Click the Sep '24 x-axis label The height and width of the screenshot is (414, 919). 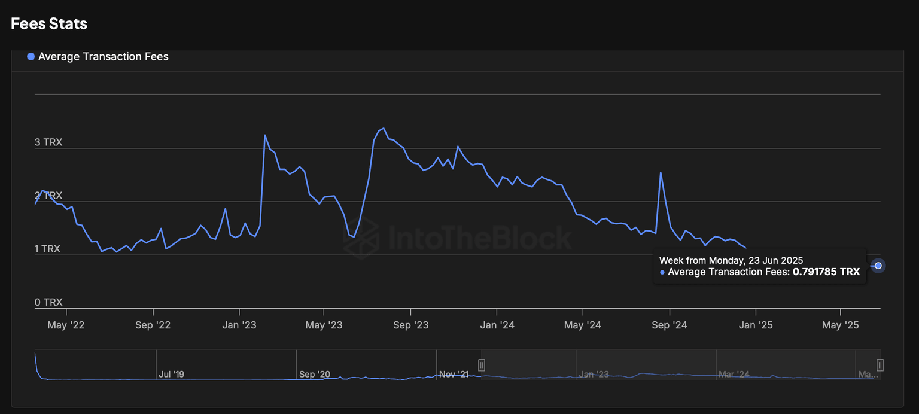(x=670, y=325)
